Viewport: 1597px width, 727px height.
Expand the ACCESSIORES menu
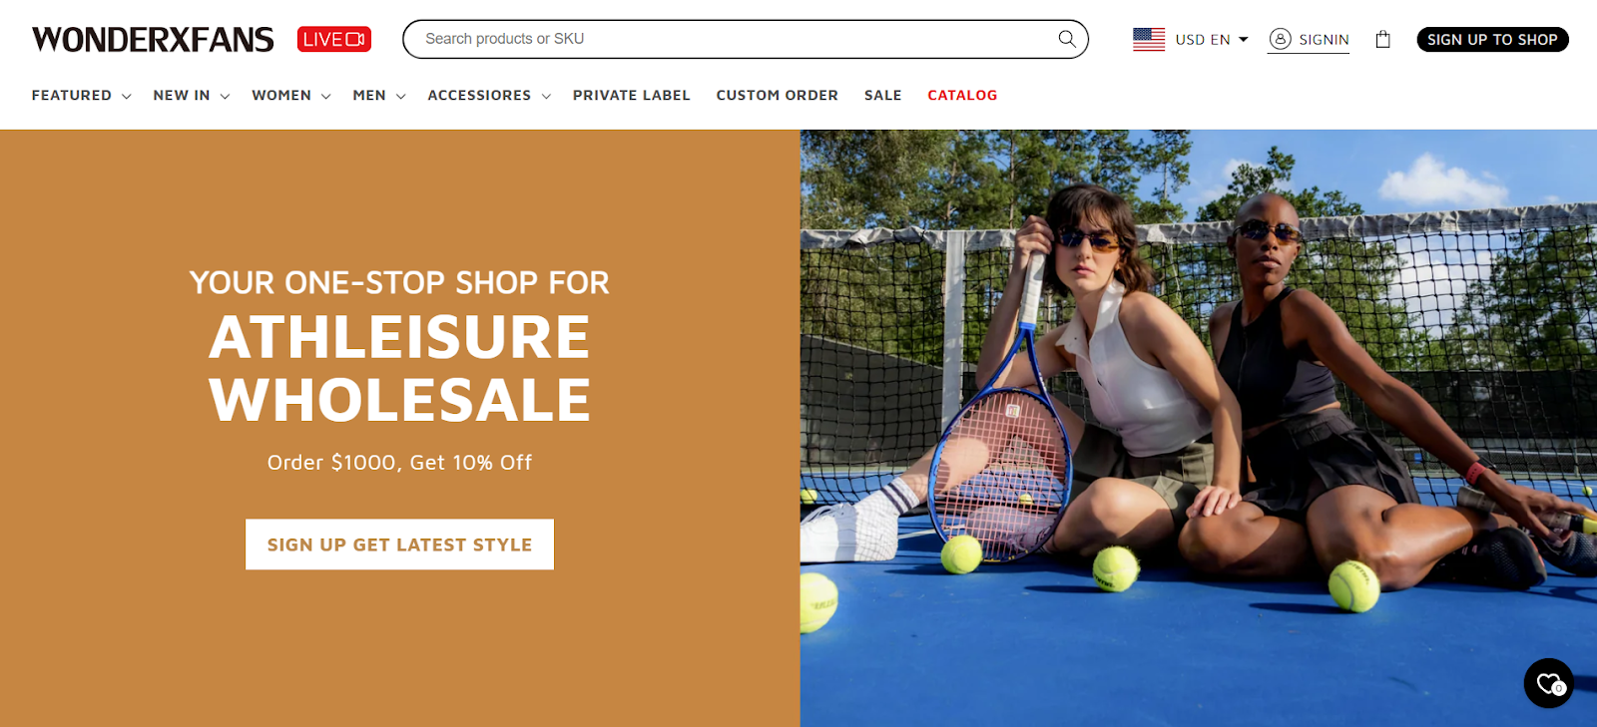(x=489, y=96)
